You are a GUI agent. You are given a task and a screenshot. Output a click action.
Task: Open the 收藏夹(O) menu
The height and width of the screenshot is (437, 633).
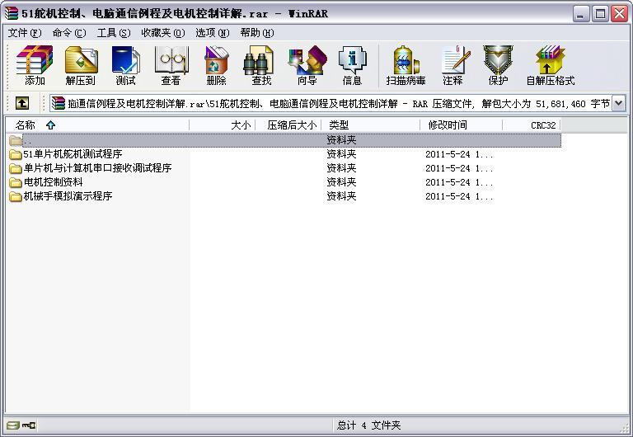[162, 33]
